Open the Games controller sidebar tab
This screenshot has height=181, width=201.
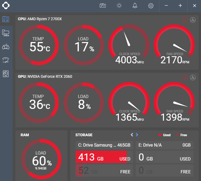tap(6, 47)
